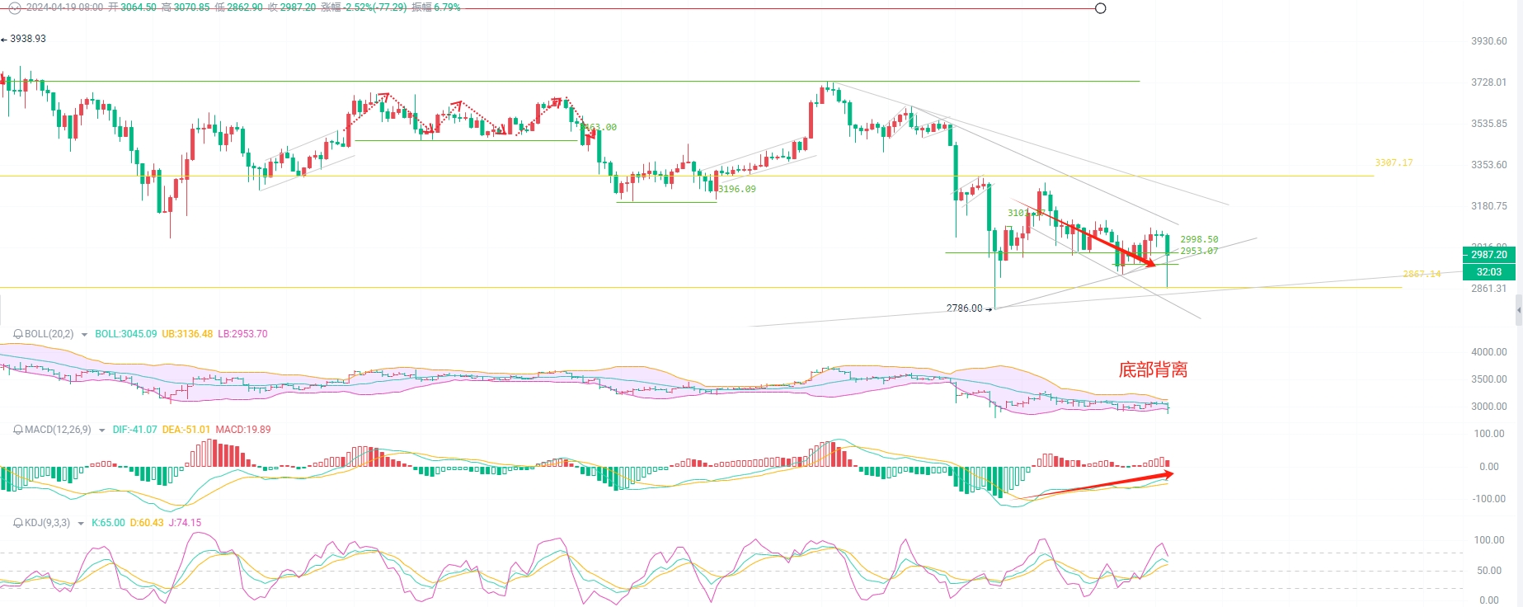The image size is (1523, 607).
Task: Click the low price 2862.90 in header
Action: (x=245, y=7)
